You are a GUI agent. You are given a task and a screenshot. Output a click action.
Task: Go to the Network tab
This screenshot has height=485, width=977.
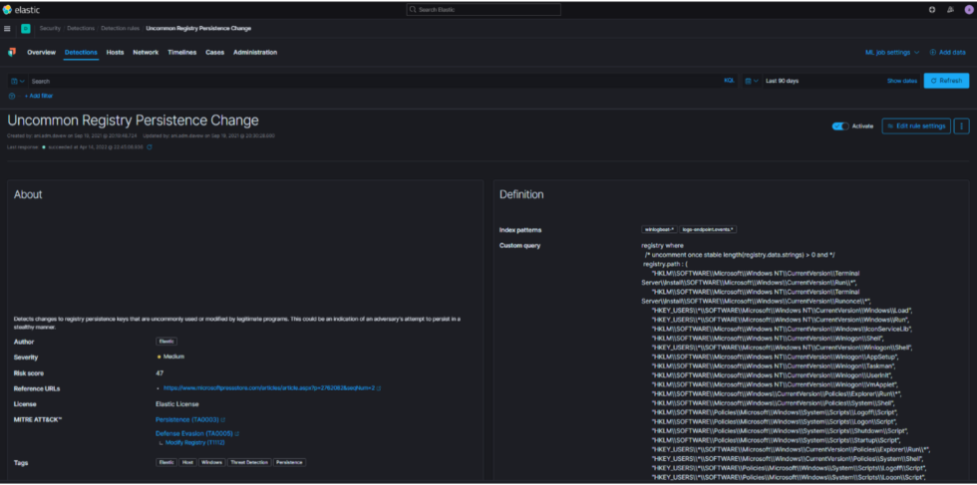tap(146, 53)
